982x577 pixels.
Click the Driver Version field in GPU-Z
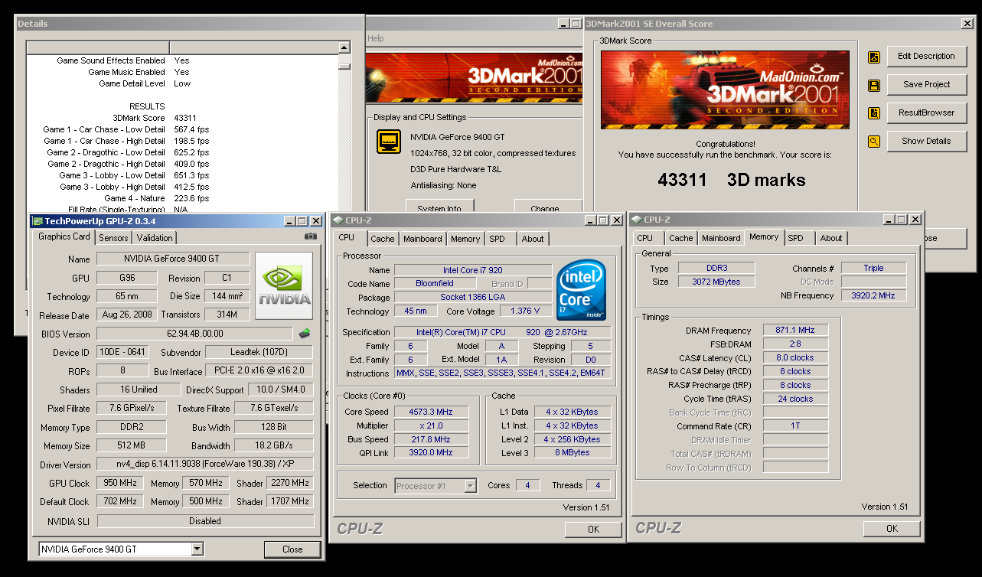click(x=205, y=465)
